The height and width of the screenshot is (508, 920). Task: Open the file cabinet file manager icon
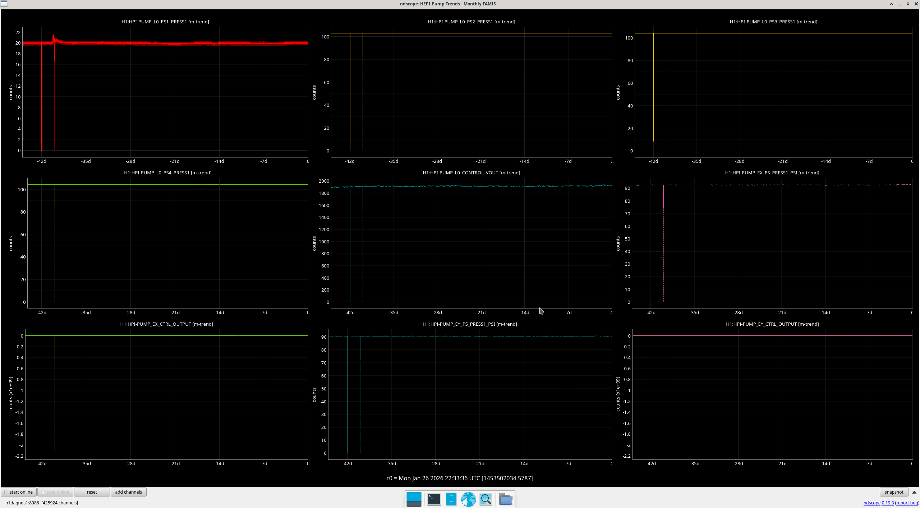click(x=451, y=499)
